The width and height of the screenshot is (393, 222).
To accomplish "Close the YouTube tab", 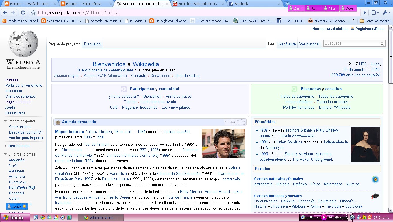I will tap(223, 4).
